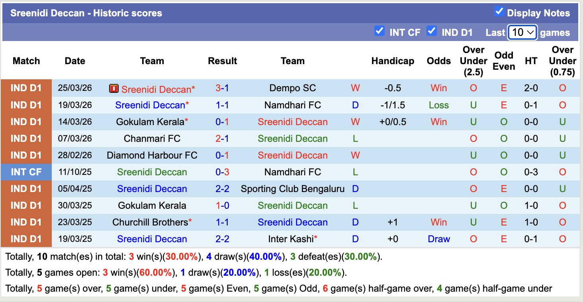Open the Chanmari FC team link
Viewport: 583px width, 302px height.
152,139
